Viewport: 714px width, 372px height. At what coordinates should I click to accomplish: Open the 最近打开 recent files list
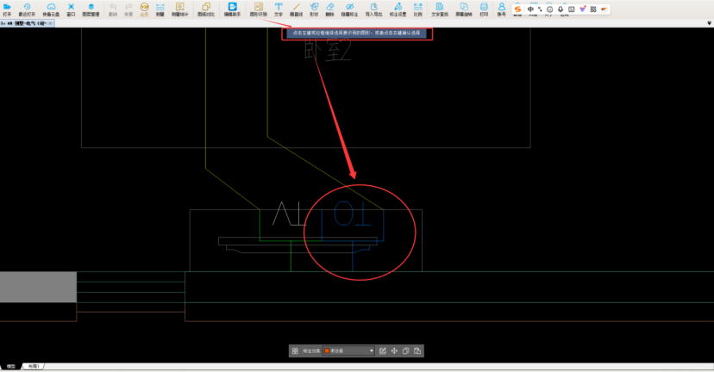point(27,9)
